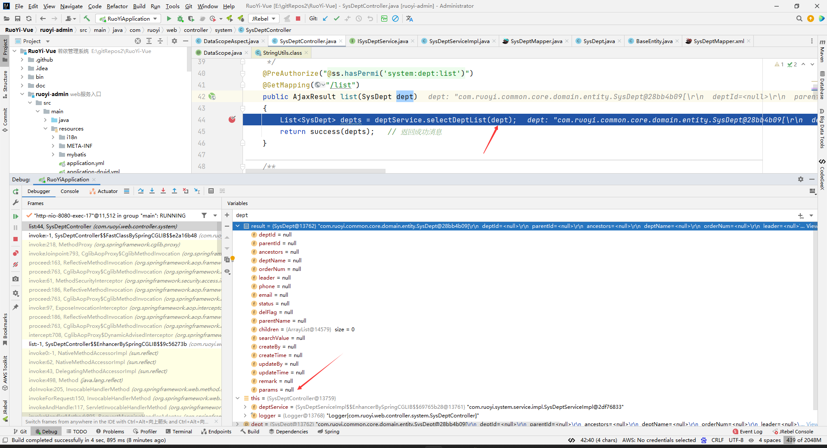Toggle the breakpoint on line 44

pyautogui.click(x=232, y=119)
